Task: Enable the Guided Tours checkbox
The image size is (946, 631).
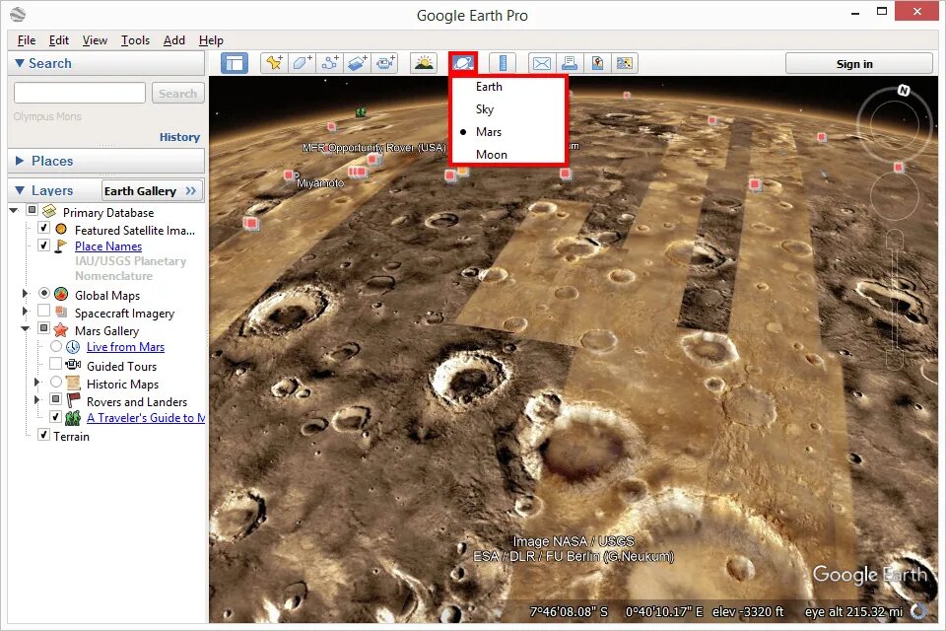Action: 55,364
